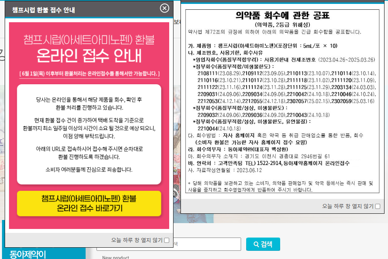Viewport: 388px width, 259px height.
Task: Click the 동아제약이 text at bottom left
Action: pos(28,254)
